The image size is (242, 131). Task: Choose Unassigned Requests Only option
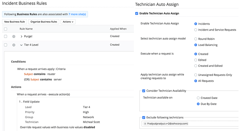tap(196, 75)
